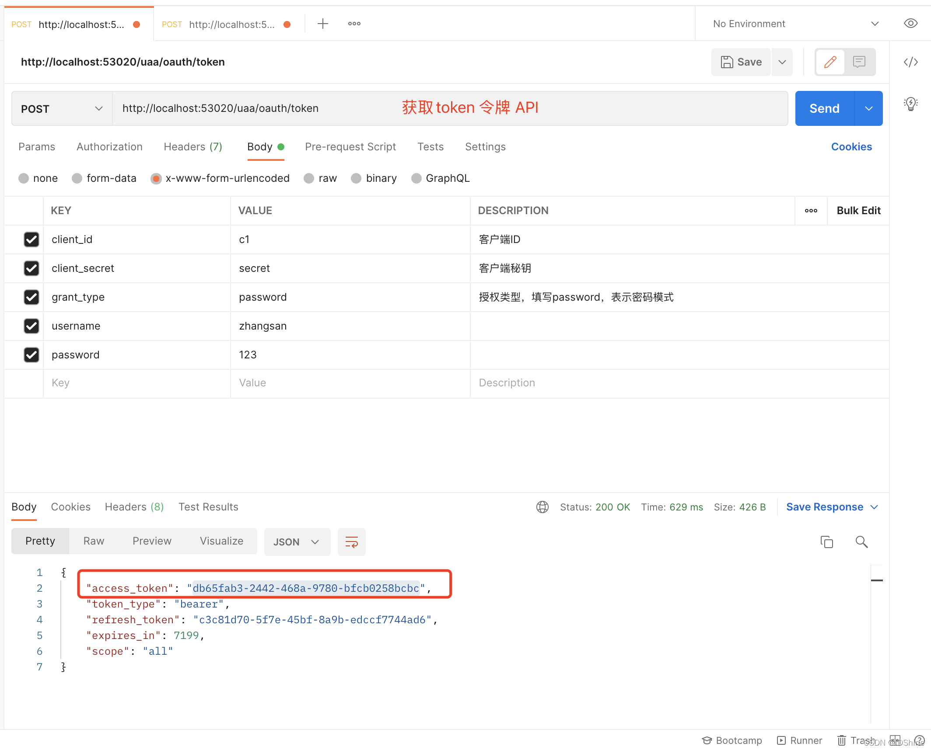
Task: Open the help question mark icon
Action: (919, 740)
